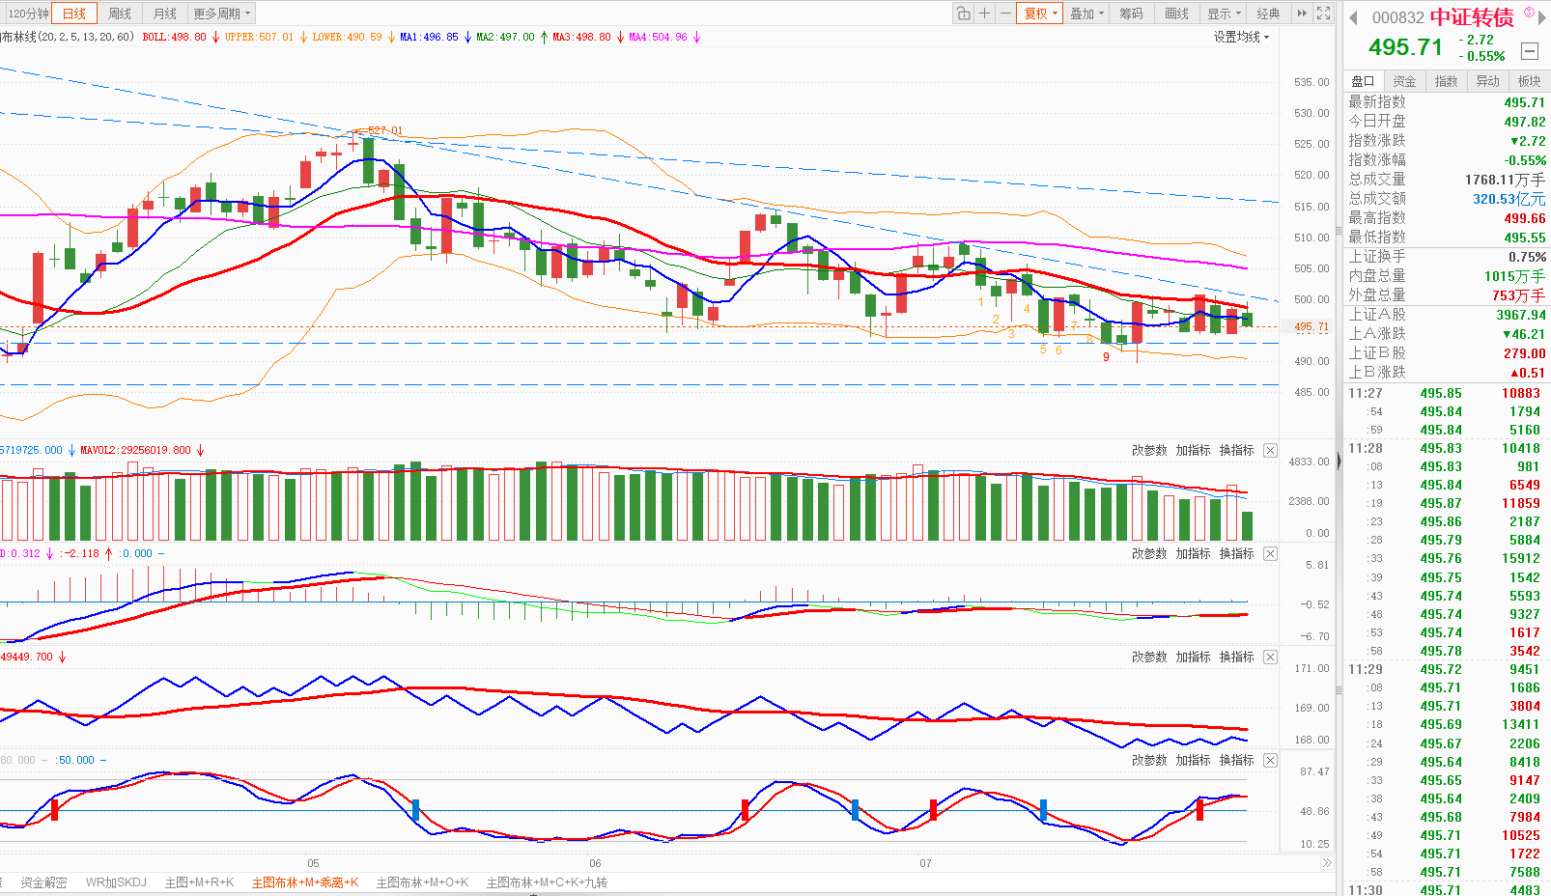Close the MACD indicator sub-panel

point(1270,554)
